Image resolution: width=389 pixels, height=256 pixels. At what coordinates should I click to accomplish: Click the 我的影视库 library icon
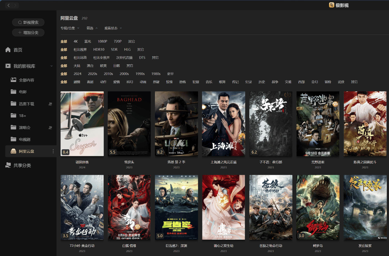[x=8, y=66]
